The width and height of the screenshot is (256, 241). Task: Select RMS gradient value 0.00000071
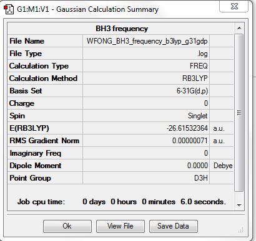coord(190,141)
